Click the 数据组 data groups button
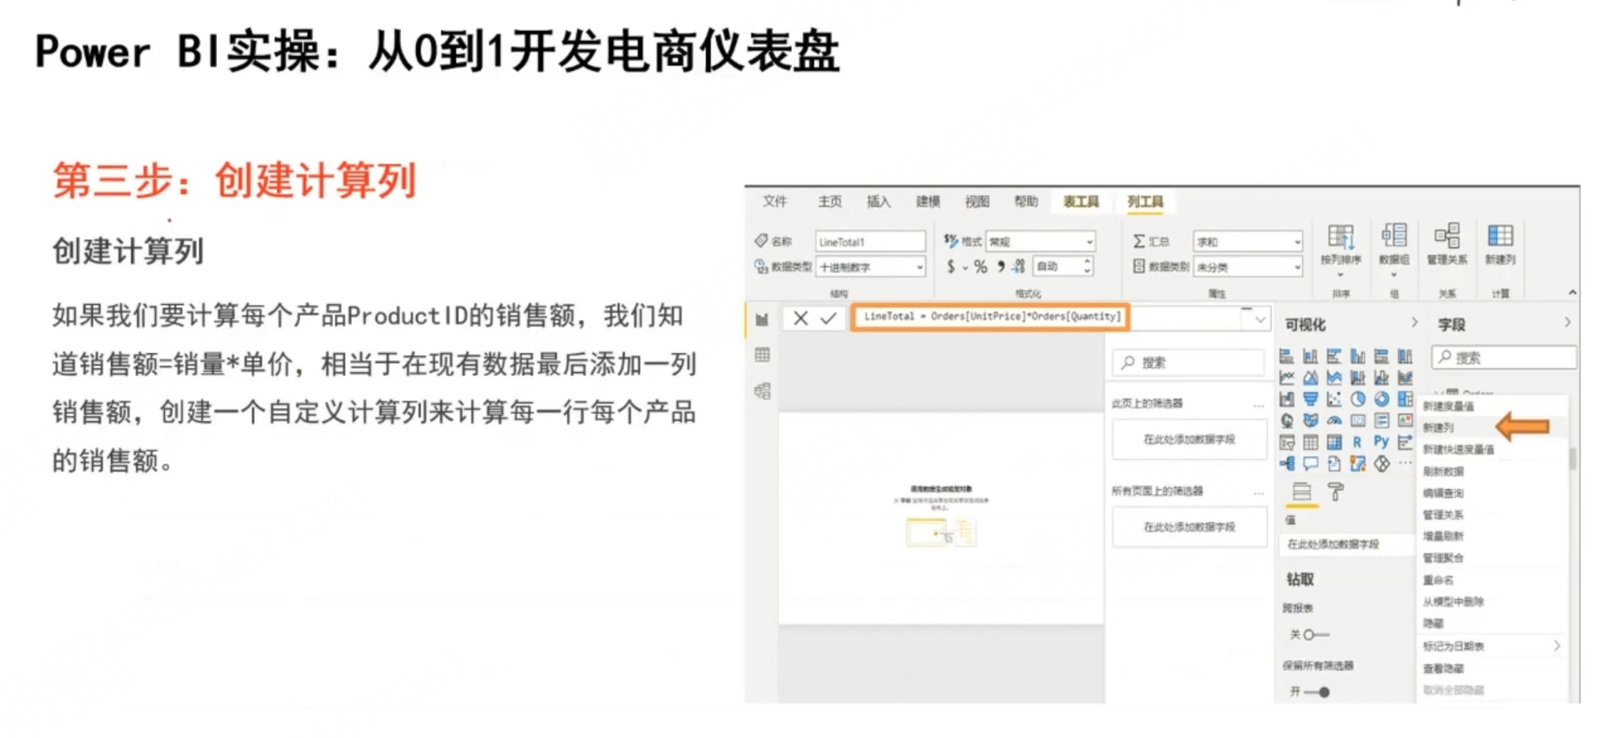This screenshot has height=738, width=1600. 1393,250
